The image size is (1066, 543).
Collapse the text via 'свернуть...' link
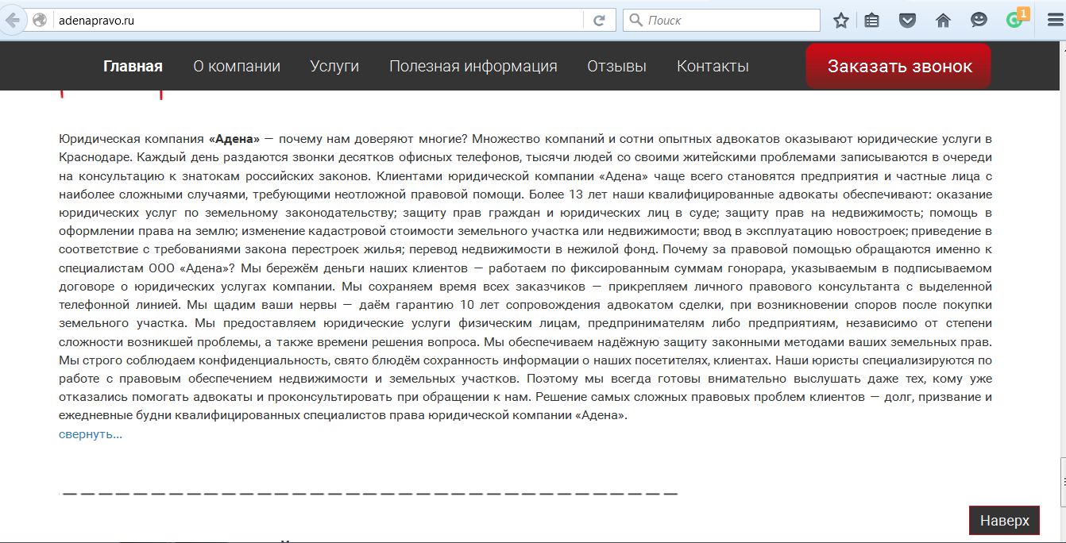(91, 434)
